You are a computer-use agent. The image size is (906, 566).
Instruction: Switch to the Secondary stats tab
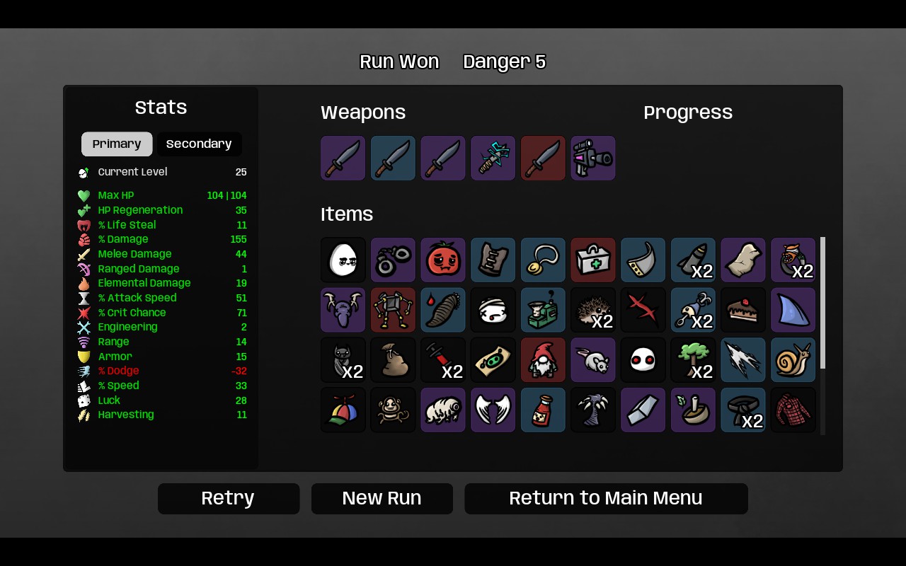pos(199,144)
